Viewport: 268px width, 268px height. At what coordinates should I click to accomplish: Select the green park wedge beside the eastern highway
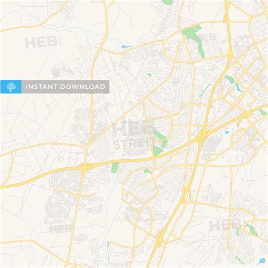pyautogui.click(x=263, y=112)
